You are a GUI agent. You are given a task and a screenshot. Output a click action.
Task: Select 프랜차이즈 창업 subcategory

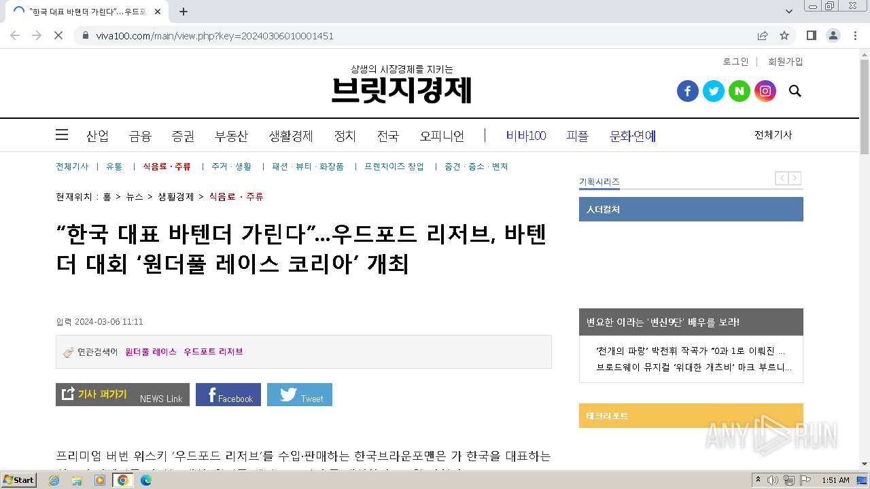point(394,166)
